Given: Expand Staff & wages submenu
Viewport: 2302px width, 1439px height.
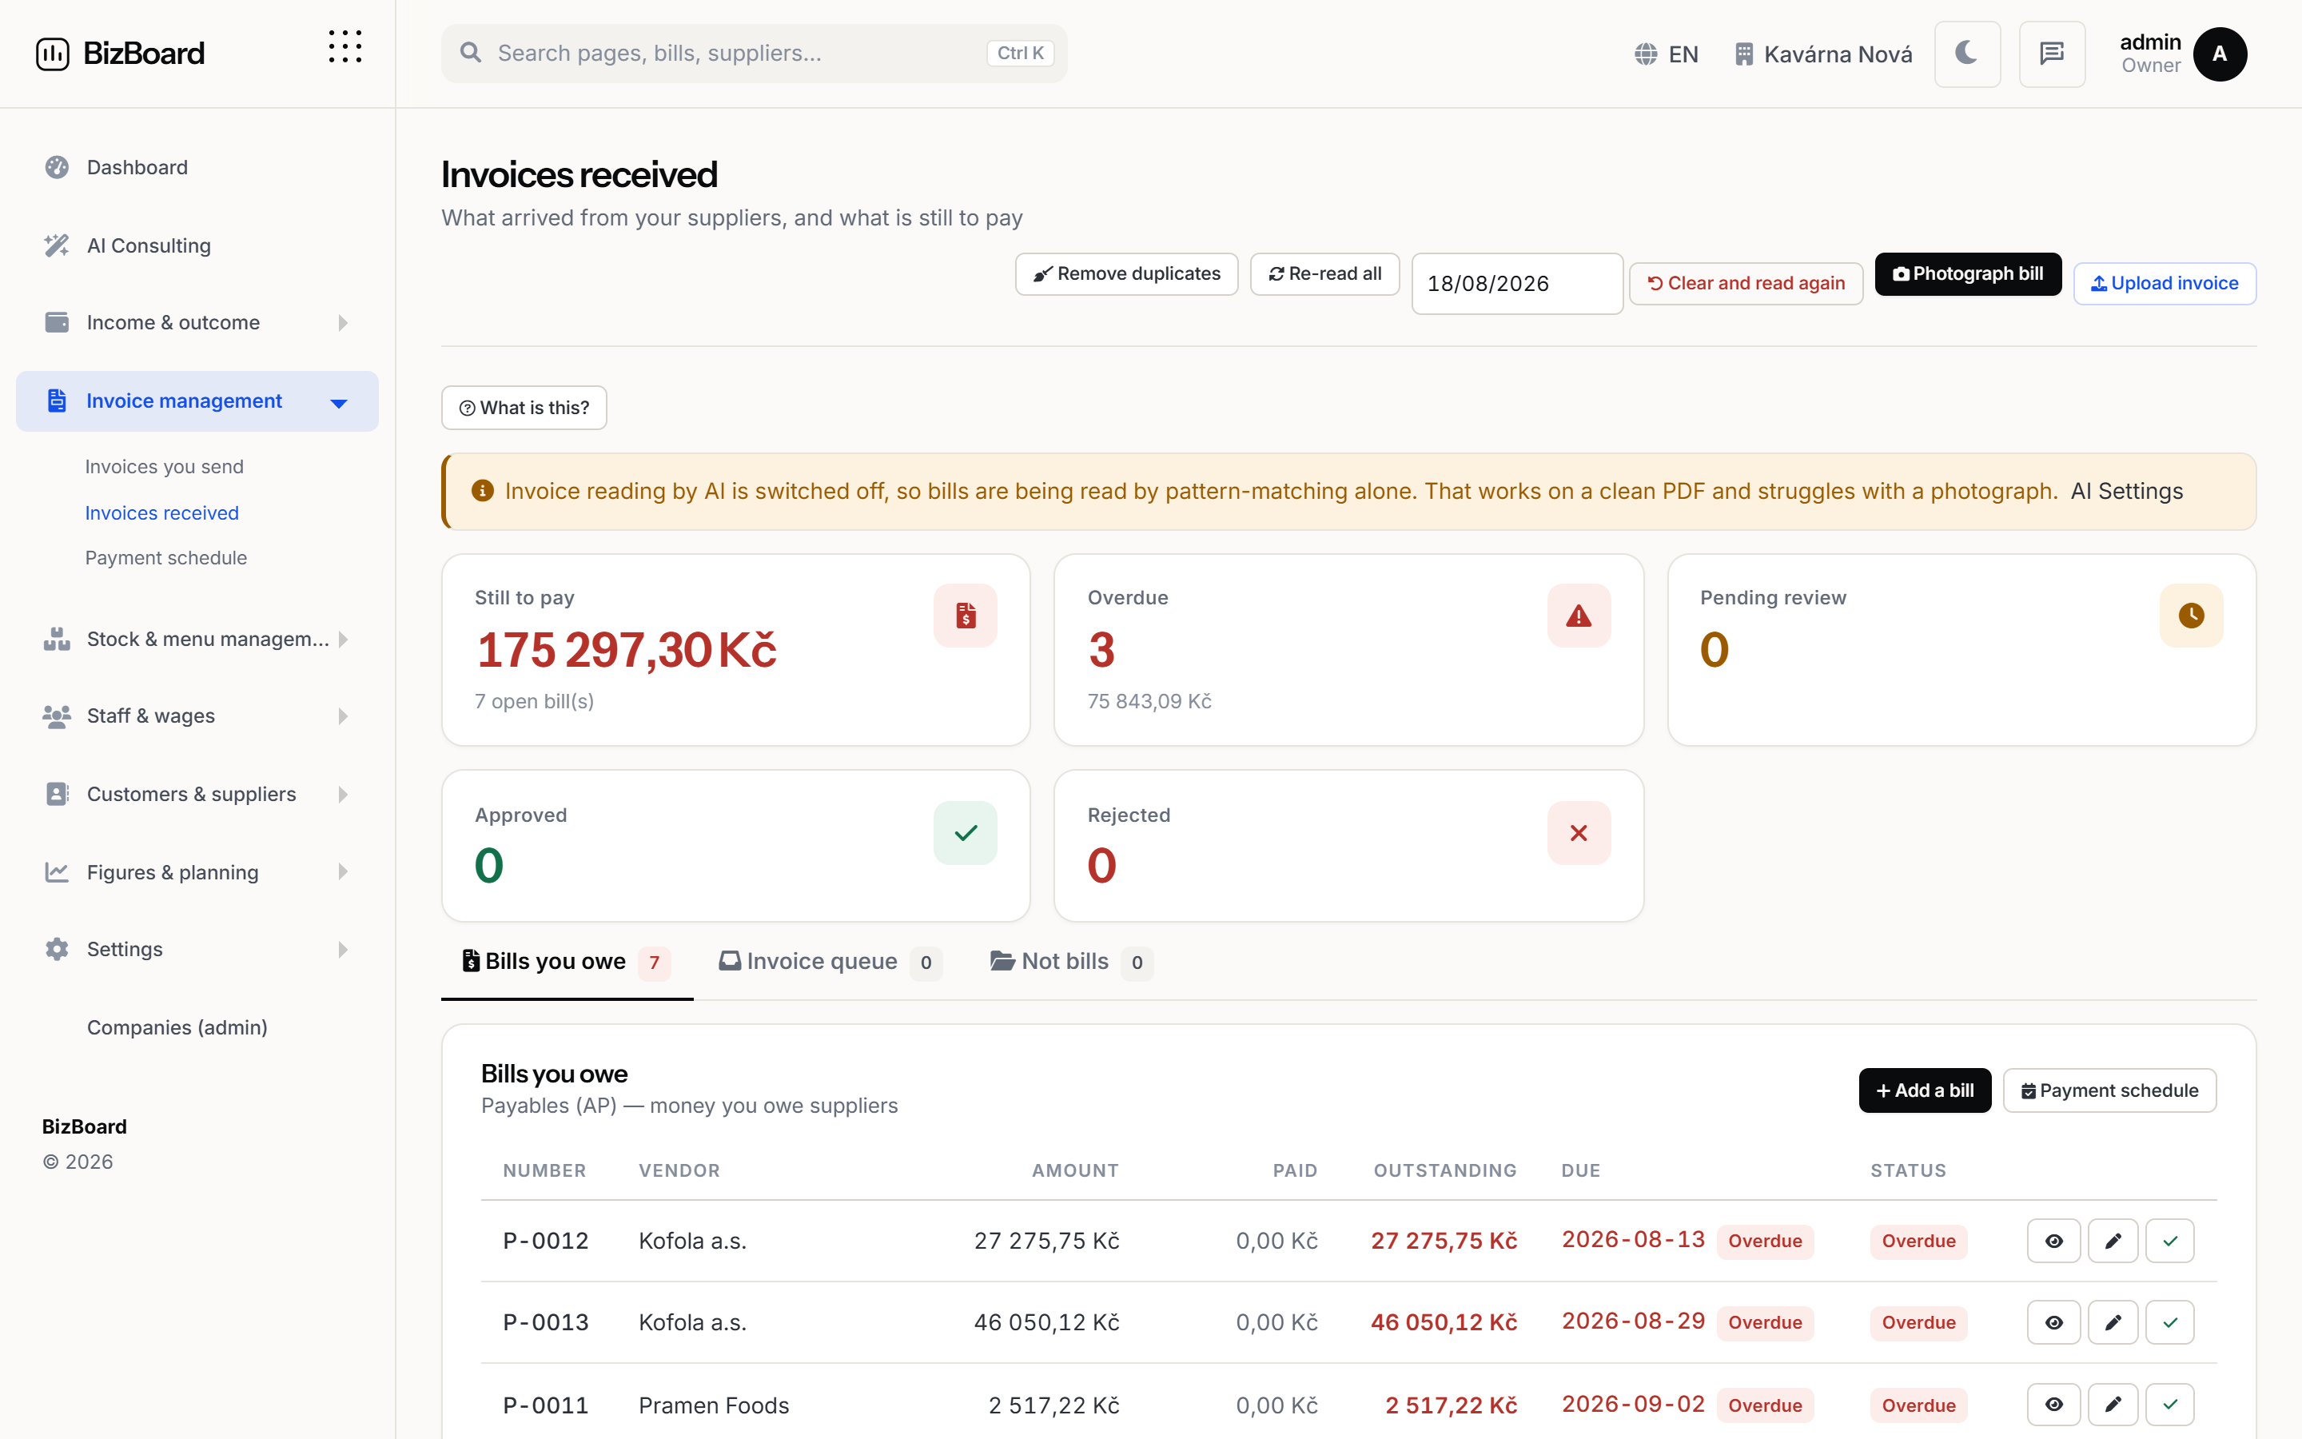Looking at the screenshot, I should point(197,716).
